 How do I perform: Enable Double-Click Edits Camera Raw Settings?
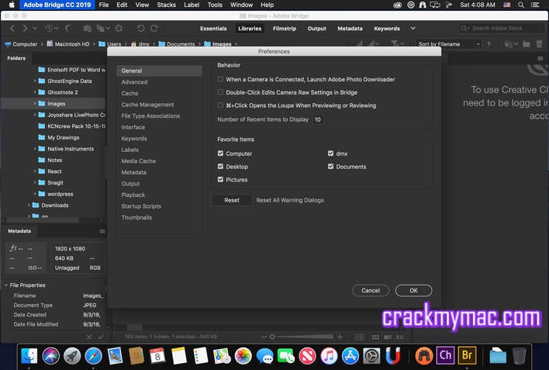point(220,92)
